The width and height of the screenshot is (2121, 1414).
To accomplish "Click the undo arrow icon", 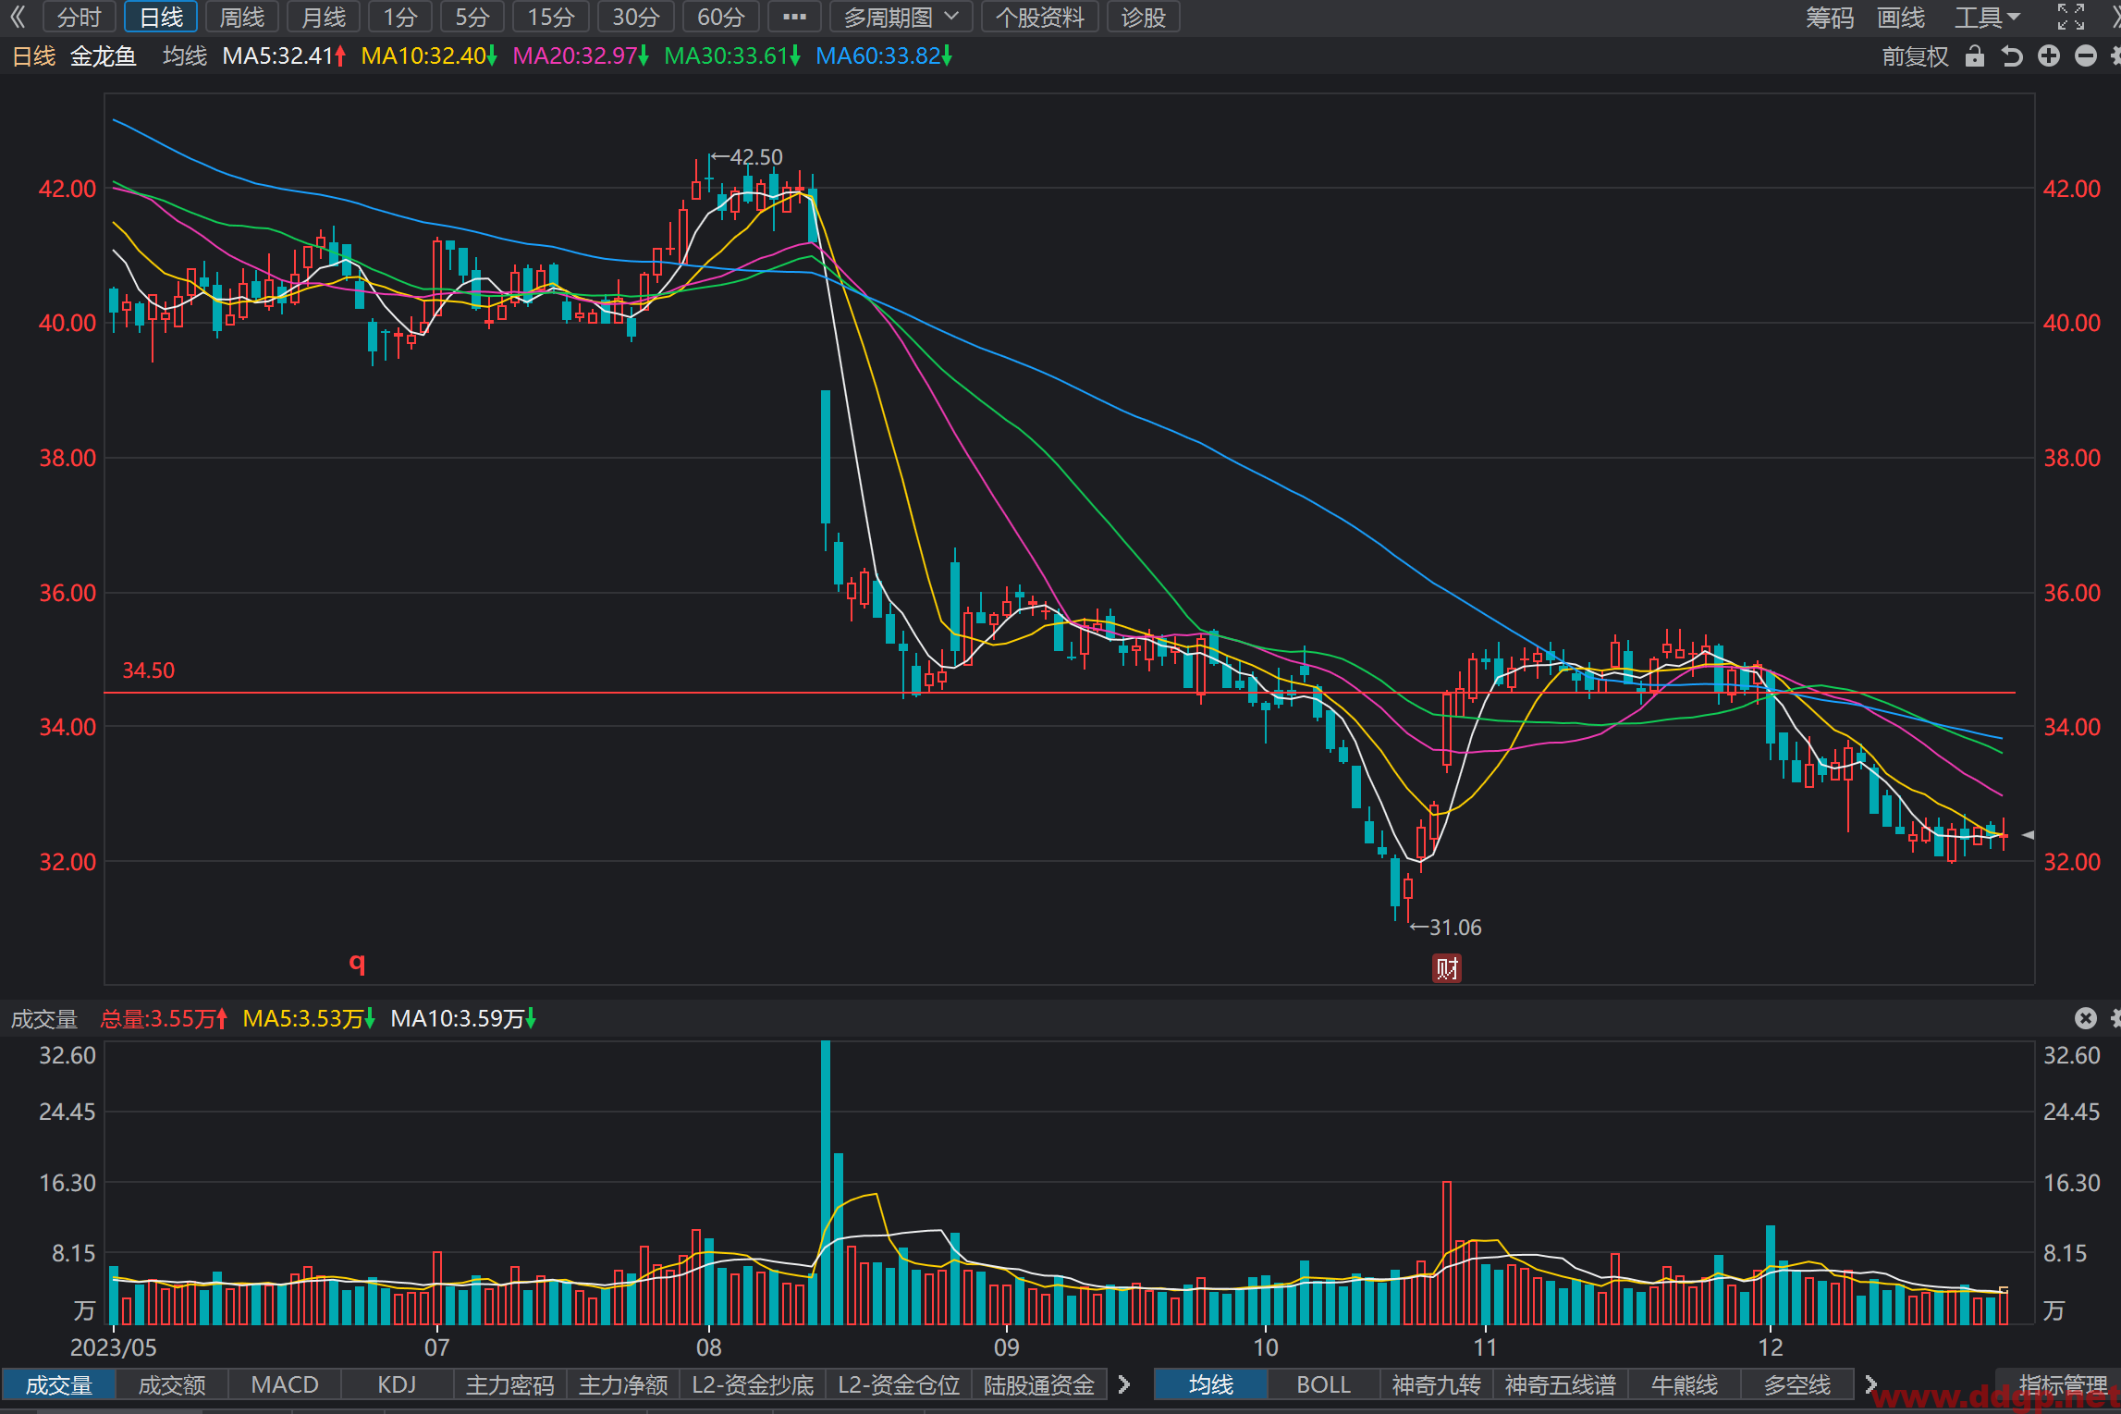I will tap(2011, 56).
